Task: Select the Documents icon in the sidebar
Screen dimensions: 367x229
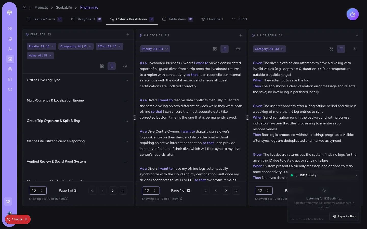Action: tap(10, 39)
